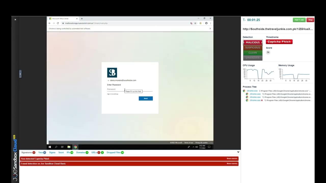The width and height of the screenshot is (326, 183).
Task: Click the Captcha Phish threatname badge
Action: pos(279,42)
